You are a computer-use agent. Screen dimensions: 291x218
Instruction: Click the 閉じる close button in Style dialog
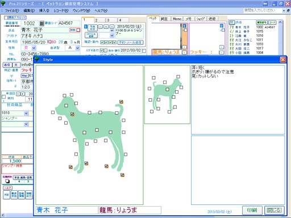click(x=275, y=210)
